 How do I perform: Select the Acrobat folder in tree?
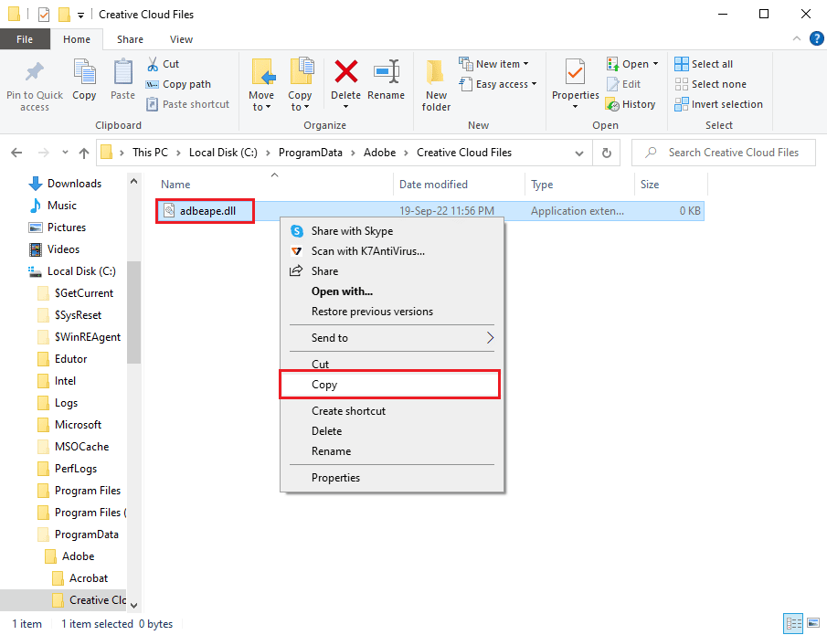click(80, 578)
